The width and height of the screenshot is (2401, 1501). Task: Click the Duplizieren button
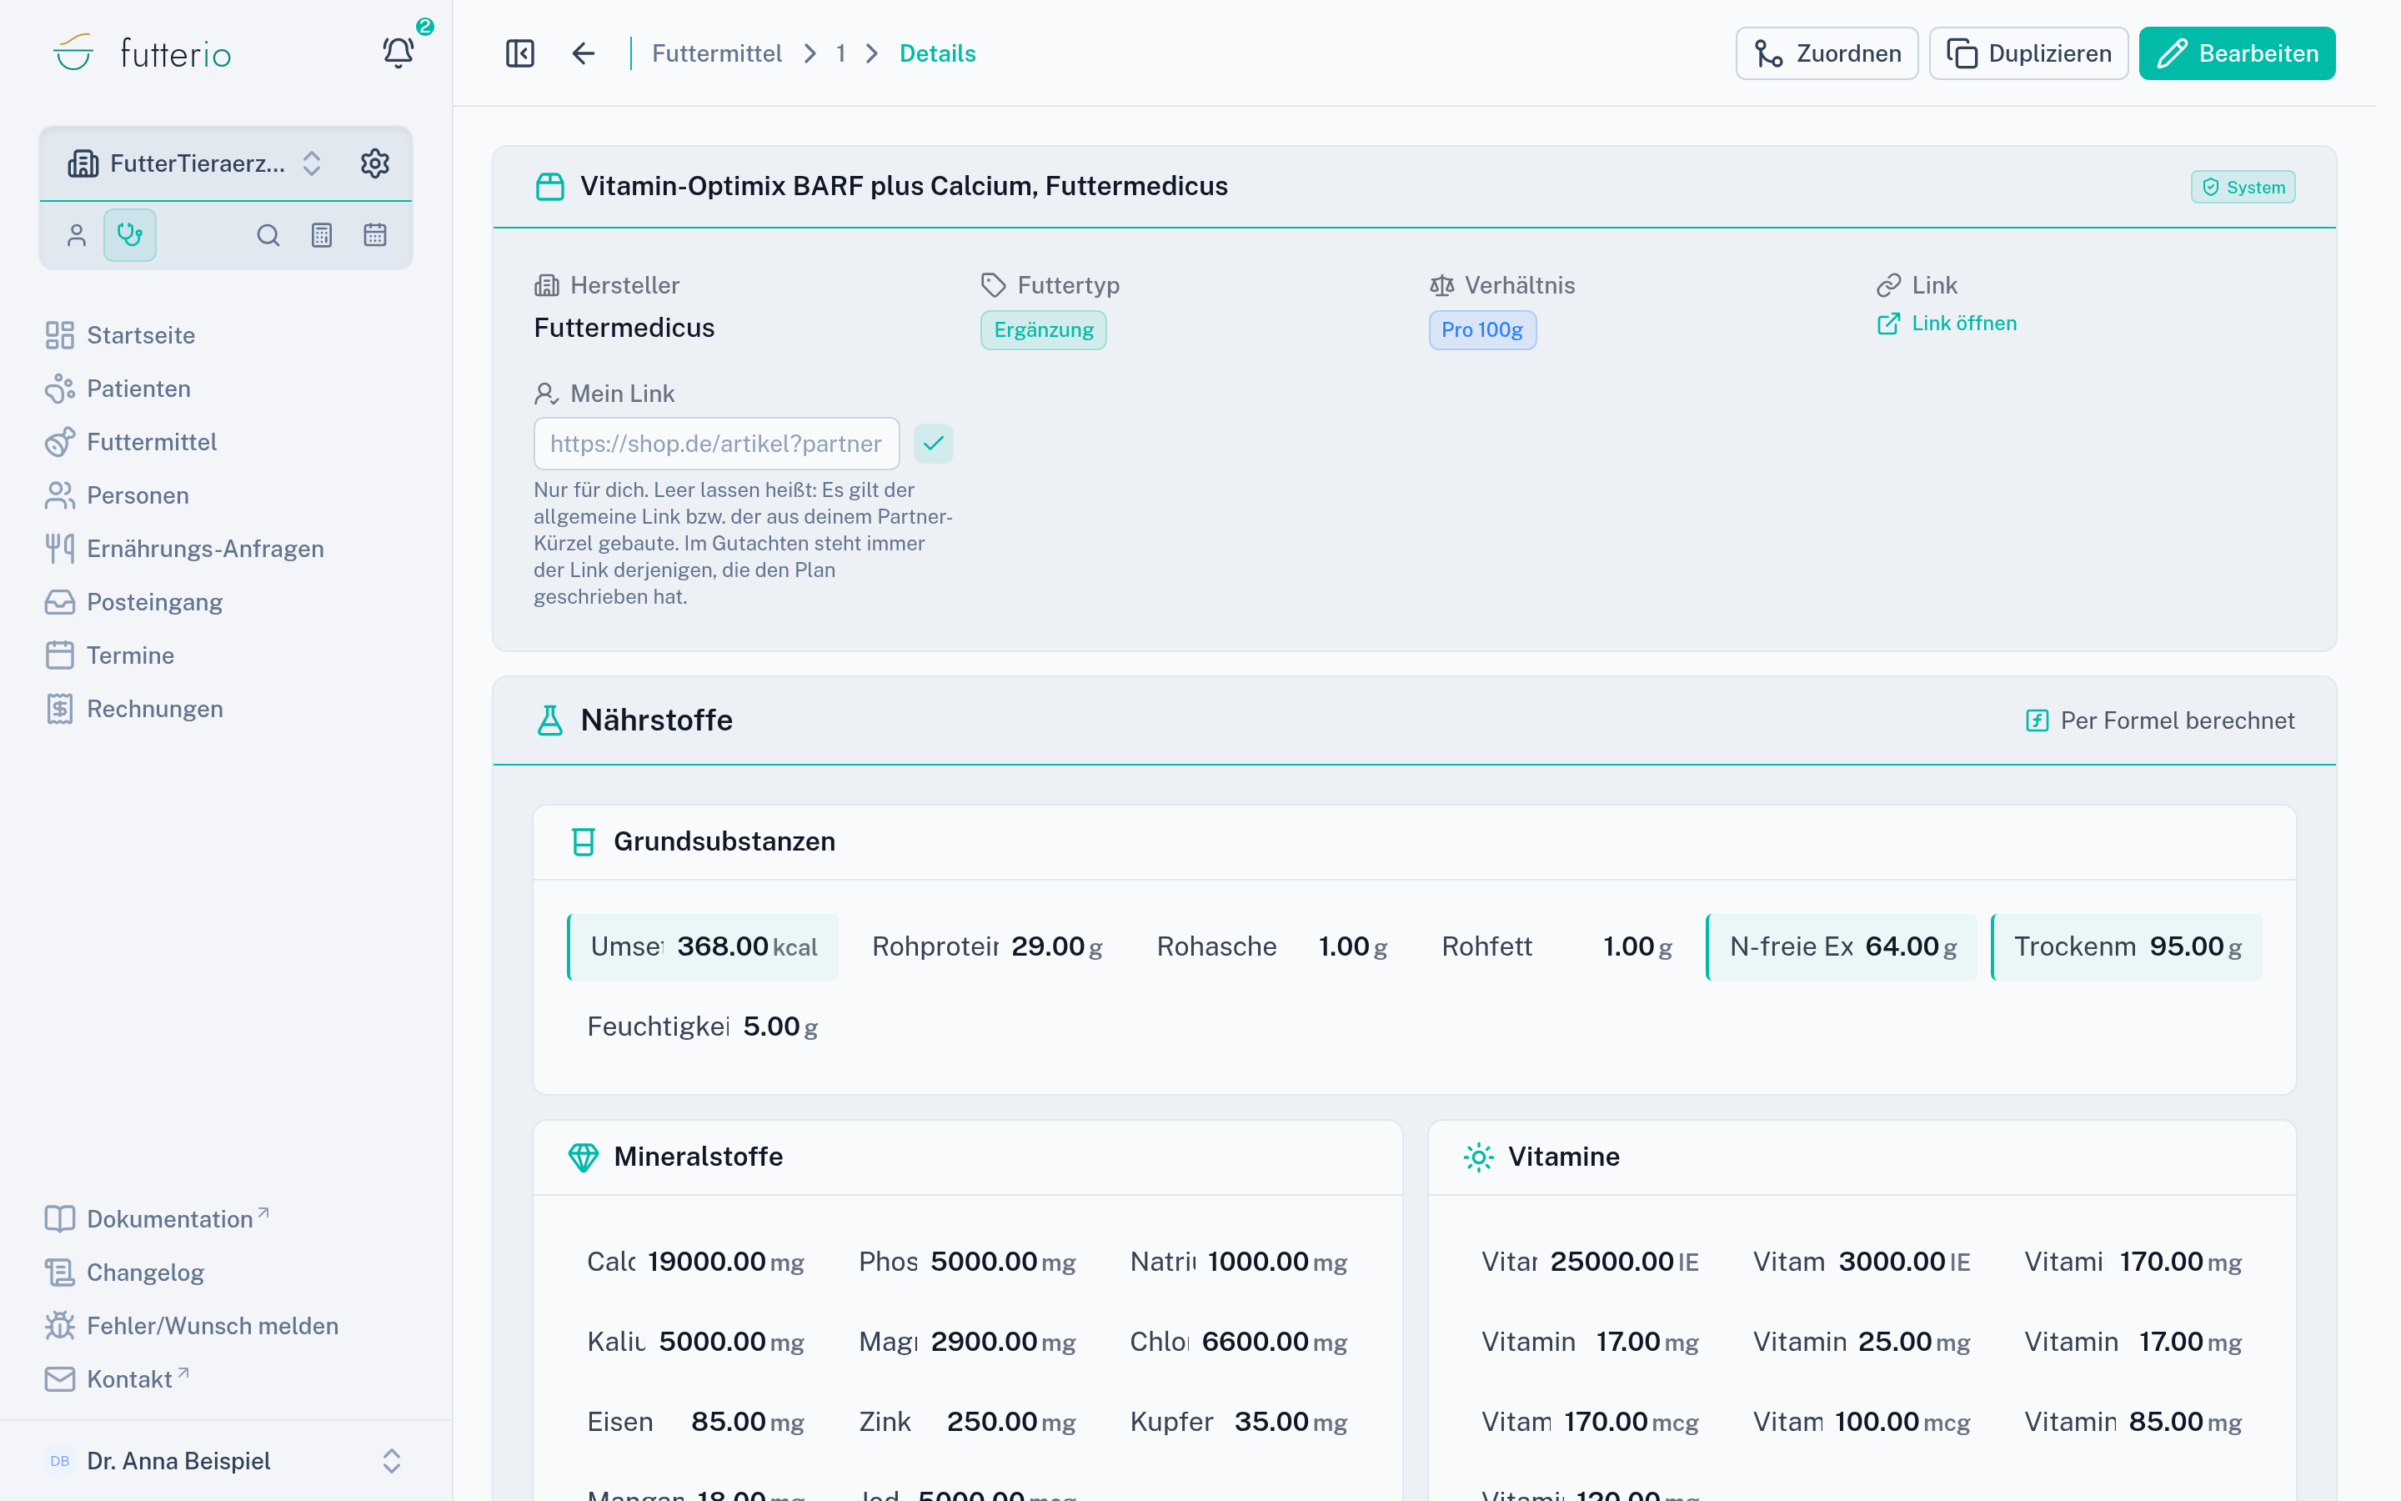(2028, 53)
